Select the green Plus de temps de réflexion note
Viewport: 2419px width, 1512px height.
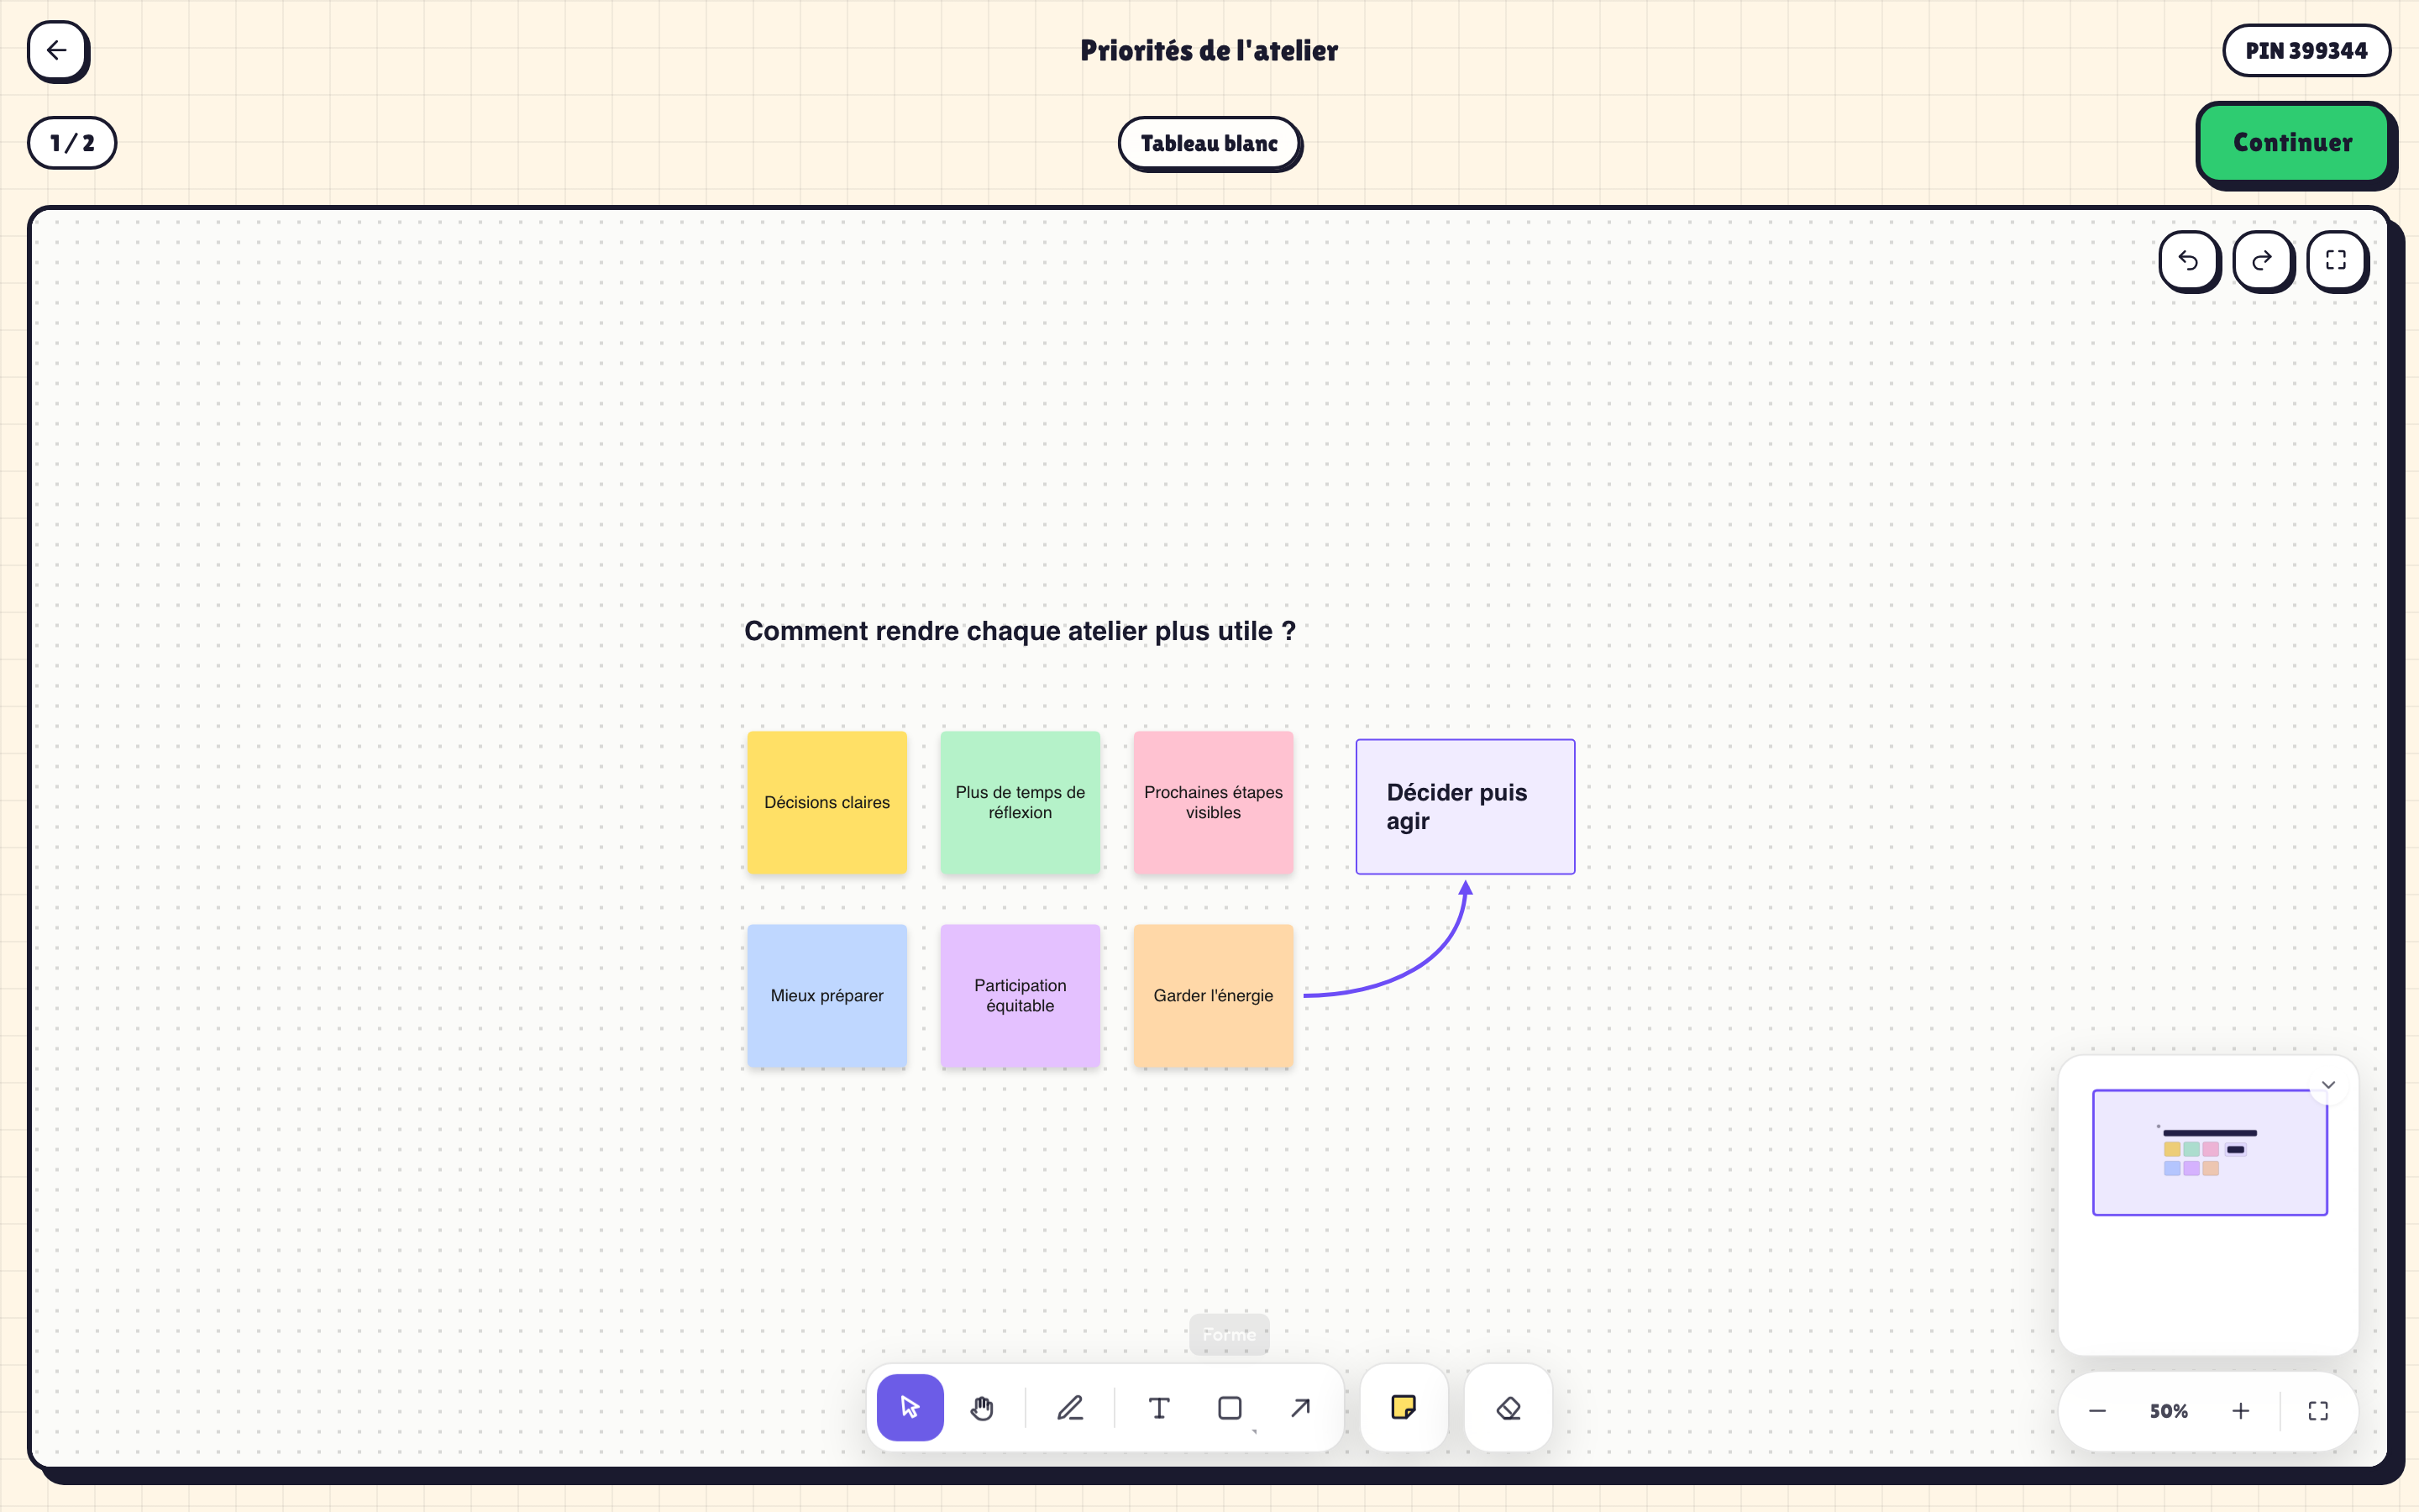(x=1020, y=802)
